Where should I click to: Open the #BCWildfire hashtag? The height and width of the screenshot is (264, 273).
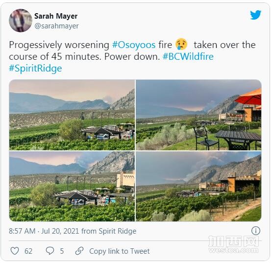(x=188, y=56)
